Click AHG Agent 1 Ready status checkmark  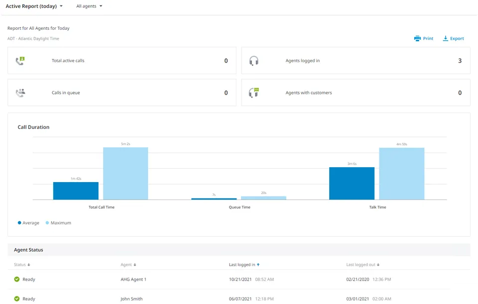click(17, 279)
